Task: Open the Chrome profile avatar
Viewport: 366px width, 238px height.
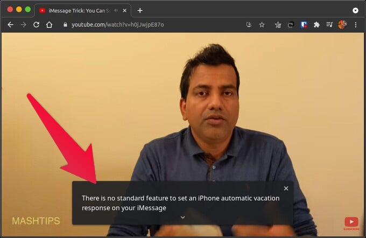Action: point(342,25)
